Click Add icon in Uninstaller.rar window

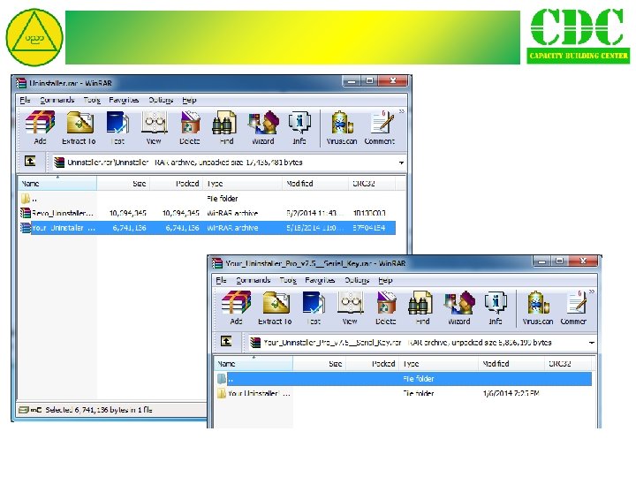tap(40, 128)
